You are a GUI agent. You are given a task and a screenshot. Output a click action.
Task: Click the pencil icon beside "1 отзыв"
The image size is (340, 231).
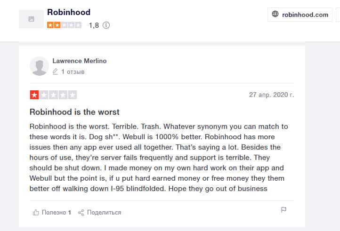point(56,72)
